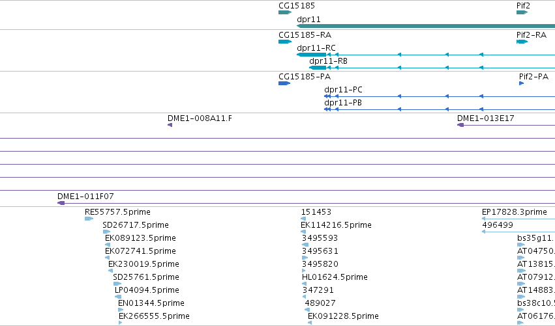Select the EP17828.3prime feature line
This screenshot has width=555, height=326.
pos(518,219)
